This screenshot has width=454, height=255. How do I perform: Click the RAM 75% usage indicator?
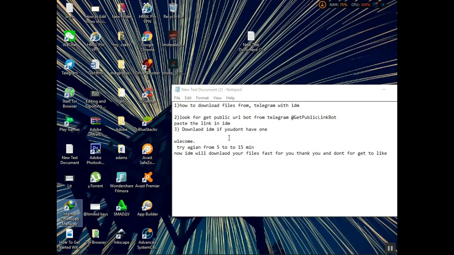pos(338,5)
